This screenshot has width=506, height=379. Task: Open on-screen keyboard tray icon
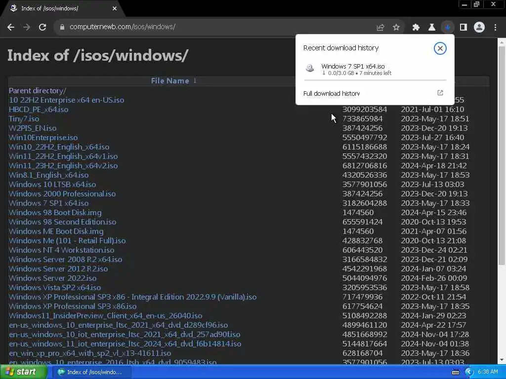tap(455, 372)
